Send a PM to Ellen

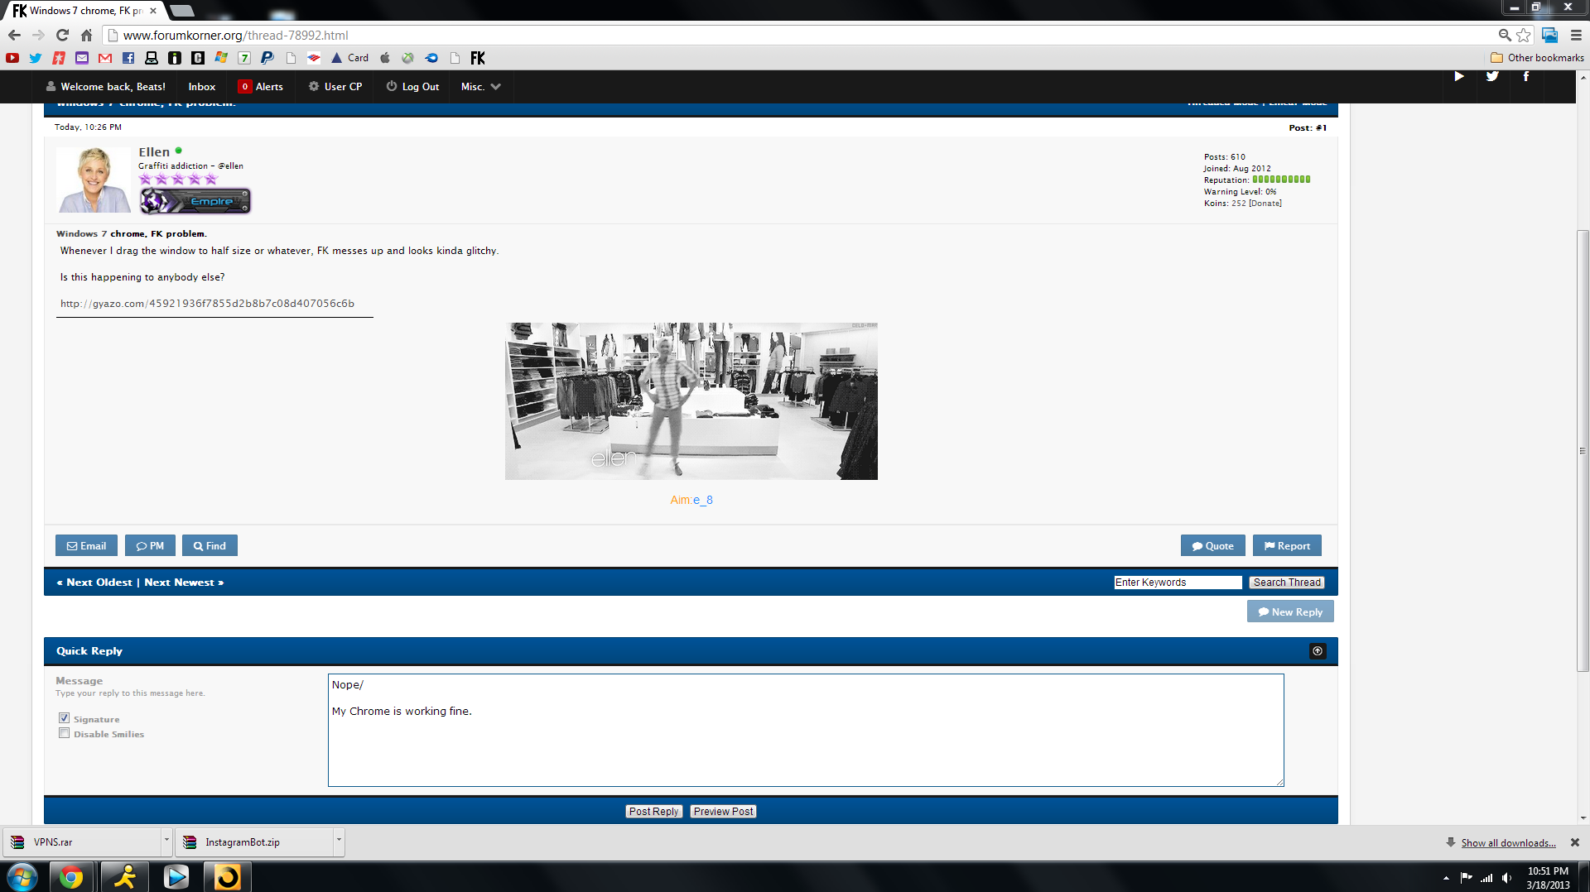tap(150, 546)
